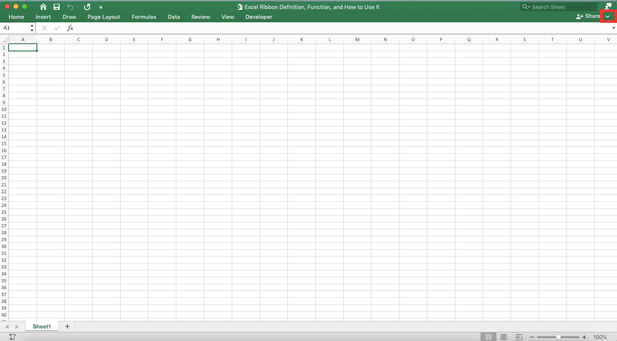
Task: Switch to Page Break Preview icon
Action: 519,337
